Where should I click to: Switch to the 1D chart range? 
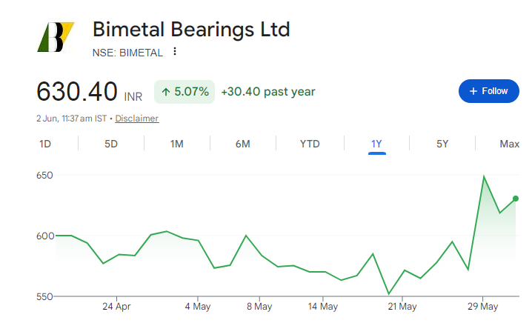click(x=45, y=144)
